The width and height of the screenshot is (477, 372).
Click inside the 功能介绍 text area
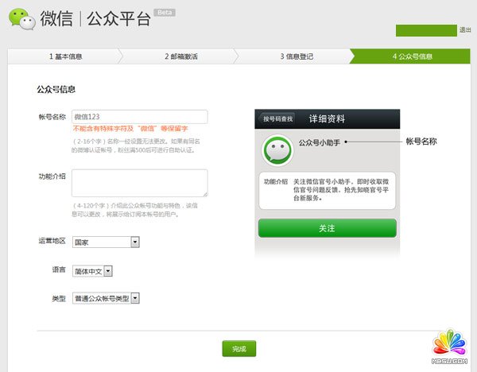point(139,182)
